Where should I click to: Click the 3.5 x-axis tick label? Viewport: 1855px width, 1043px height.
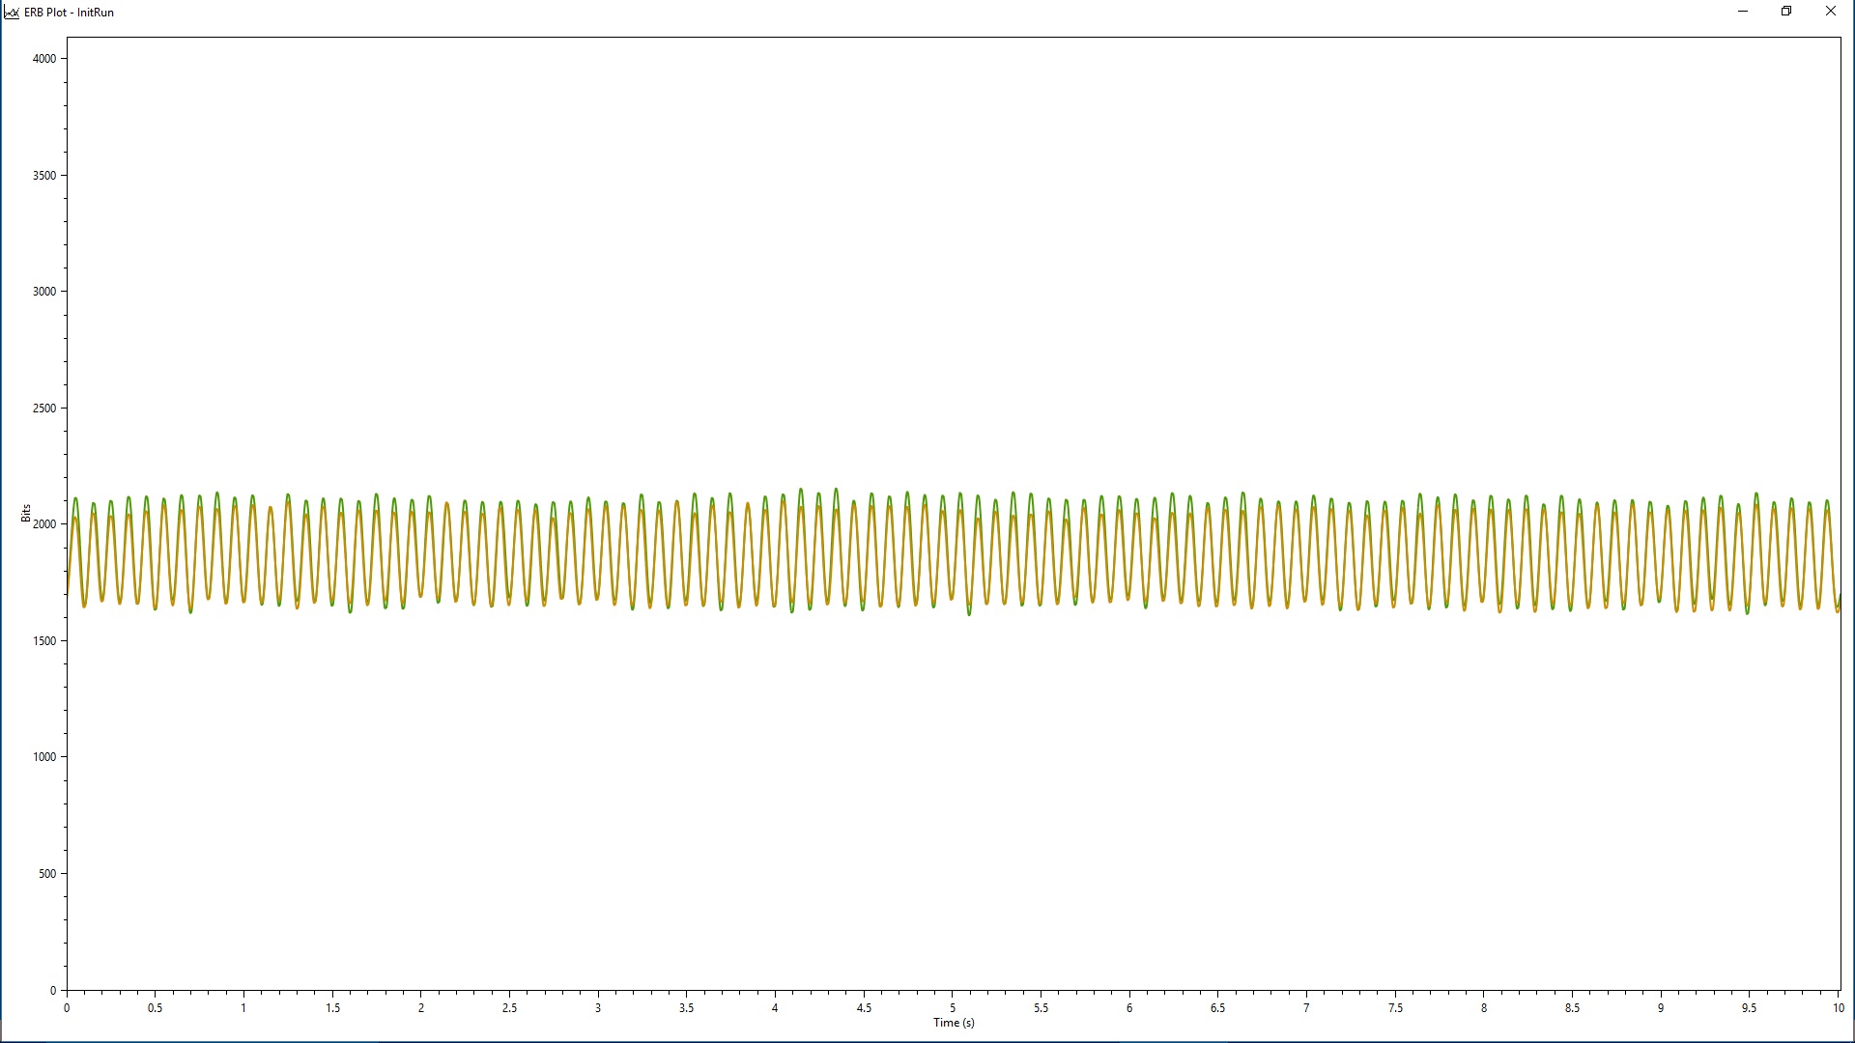pos(687,1008)
